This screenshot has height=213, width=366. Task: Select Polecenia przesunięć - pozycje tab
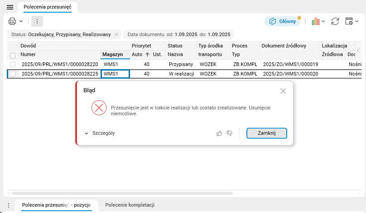click(x=57, y=205)
